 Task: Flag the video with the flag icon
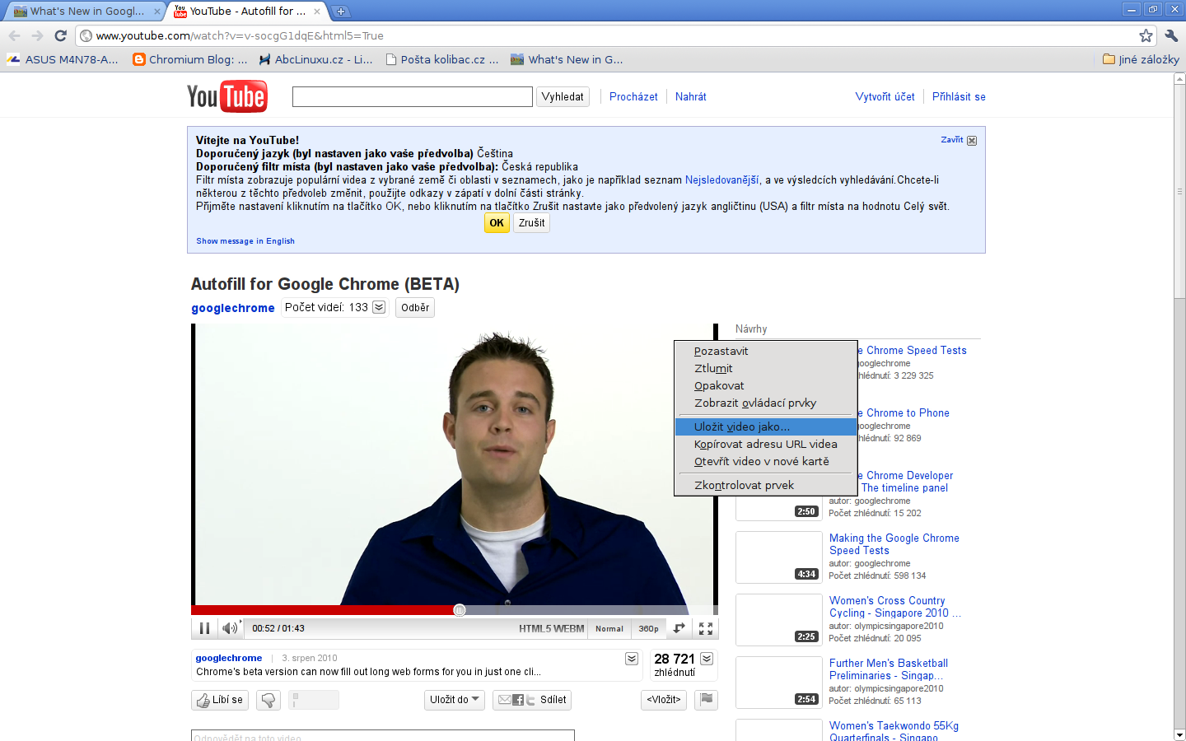[x=706, y=700]
